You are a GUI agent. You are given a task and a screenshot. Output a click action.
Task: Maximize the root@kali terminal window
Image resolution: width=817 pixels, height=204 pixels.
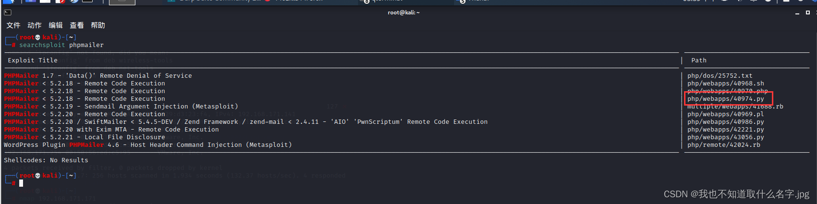(808, 12)
